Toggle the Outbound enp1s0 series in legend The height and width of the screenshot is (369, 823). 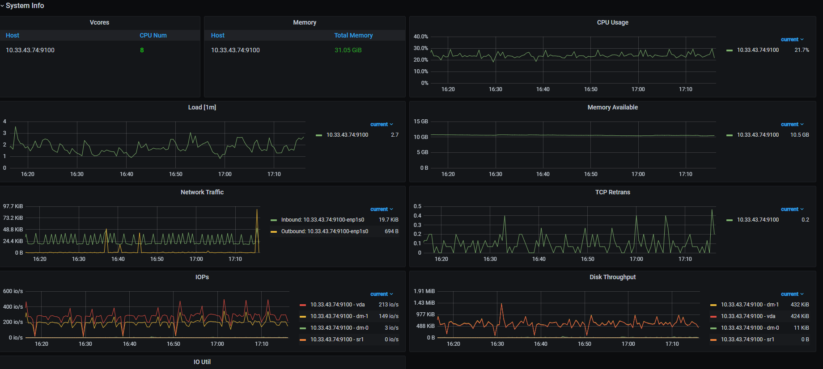pos(324,231)
